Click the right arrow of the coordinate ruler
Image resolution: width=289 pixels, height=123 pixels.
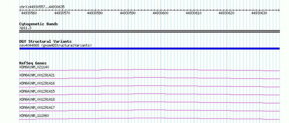279,10
